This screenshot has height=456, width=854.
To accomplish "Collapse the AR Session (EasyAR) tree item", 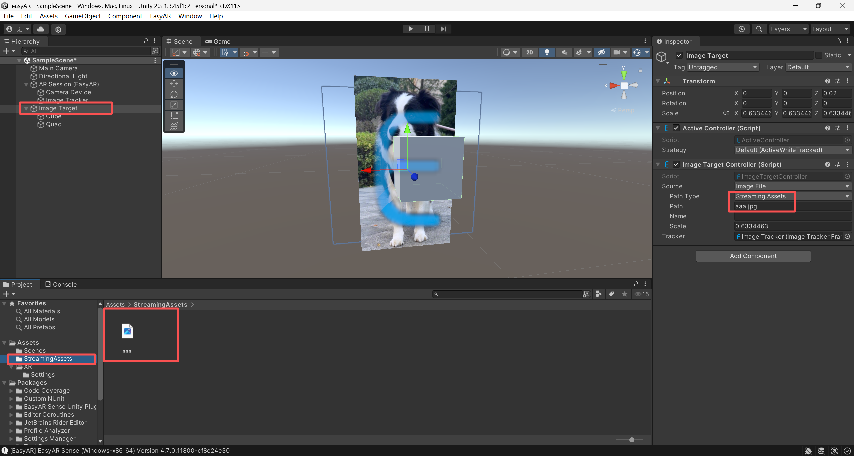I will point(26,85).
